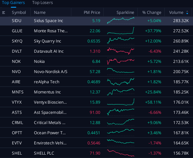Select the OPTT symbol
The height and width of the screenshot is (158, 193).
point(17,133)
